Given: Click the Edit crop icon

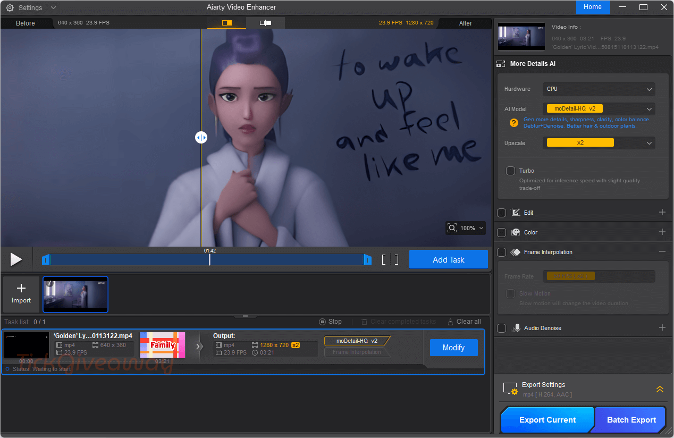Looking at the screenshot, I should tap(515, 213).
